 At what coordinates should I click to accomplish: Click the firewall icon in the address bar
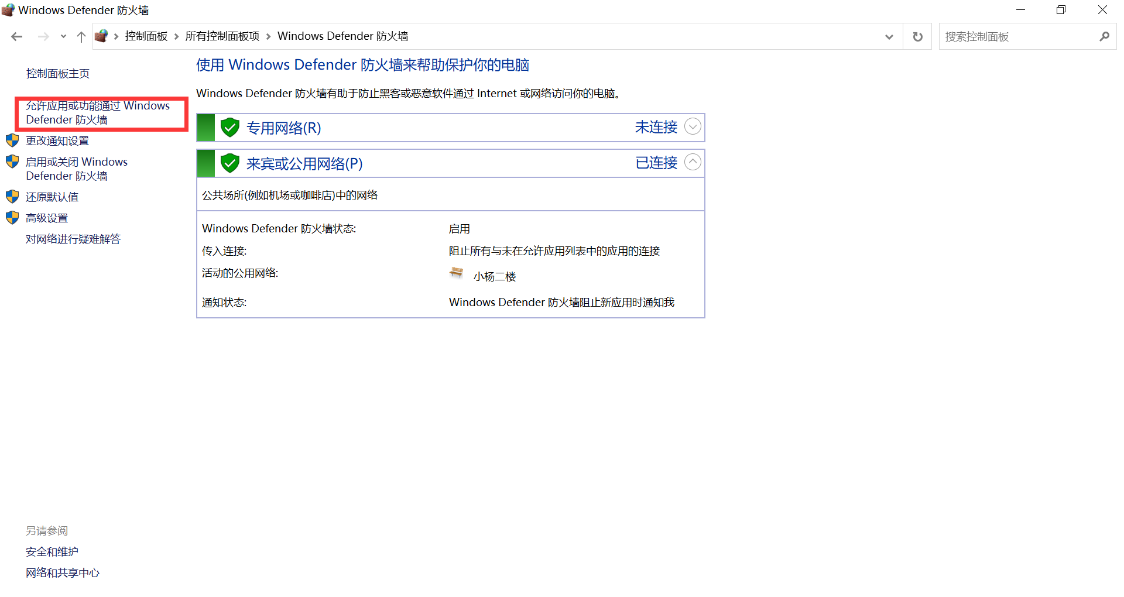[x=101, y=36]
